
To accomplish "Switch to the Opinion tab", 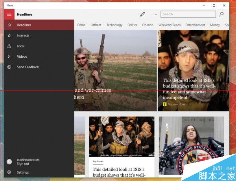I will 147,25.
